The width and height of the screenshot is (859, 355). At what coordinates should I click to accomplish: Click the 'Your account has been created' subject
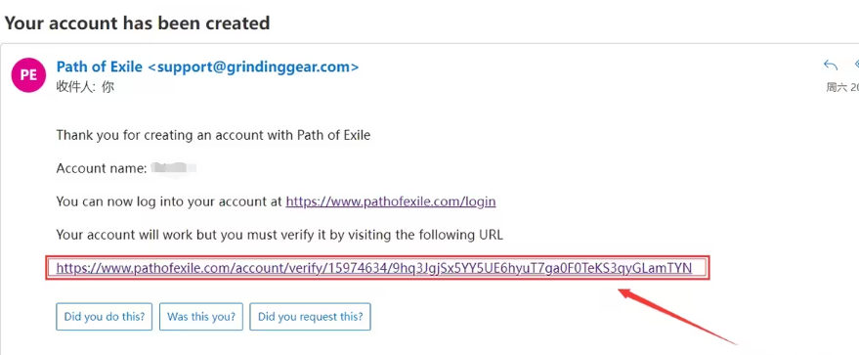pyautogui.click(x=137, y=23)
